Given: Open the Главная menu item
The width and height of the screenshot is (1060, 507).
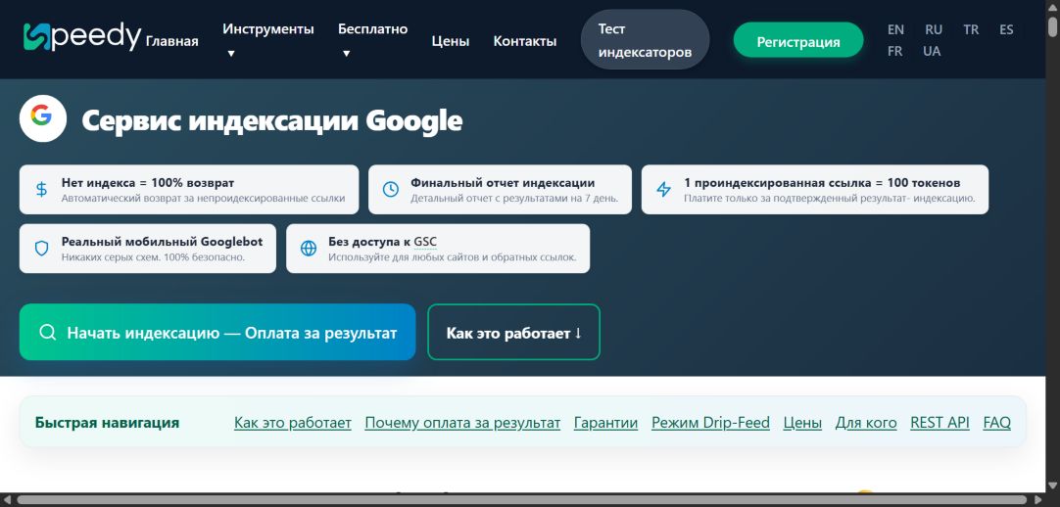Looking at the screenshot, I should (x=172, y=41).
